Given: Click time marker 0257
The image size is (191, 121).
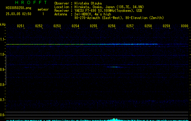Looking at the screenshot, I should pos(130,26).
